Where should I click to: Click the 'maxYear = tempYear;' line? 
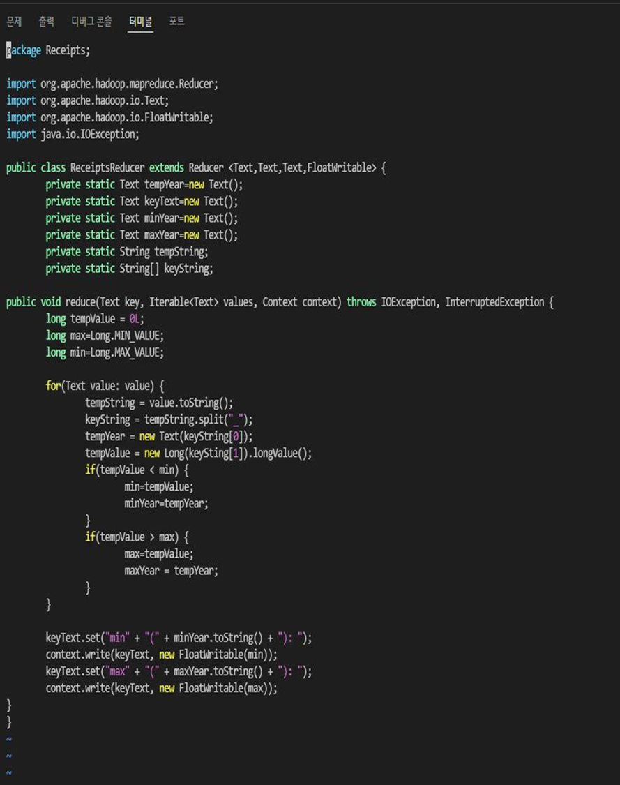coord(171,571)
